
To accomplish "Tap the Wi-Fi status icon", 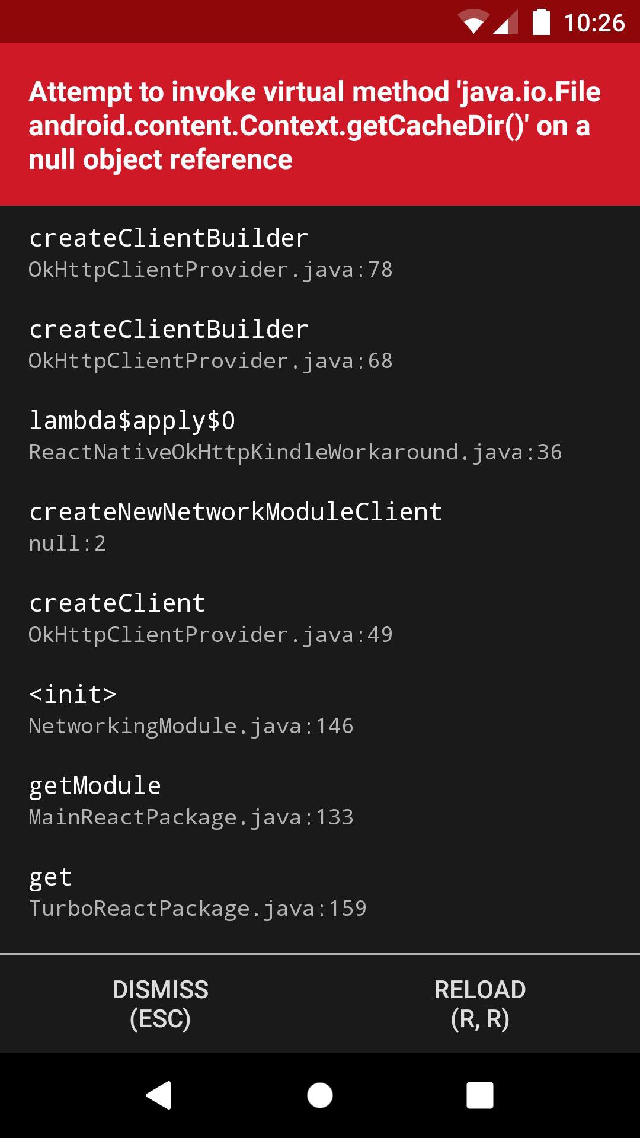I will tap(473, 23).
